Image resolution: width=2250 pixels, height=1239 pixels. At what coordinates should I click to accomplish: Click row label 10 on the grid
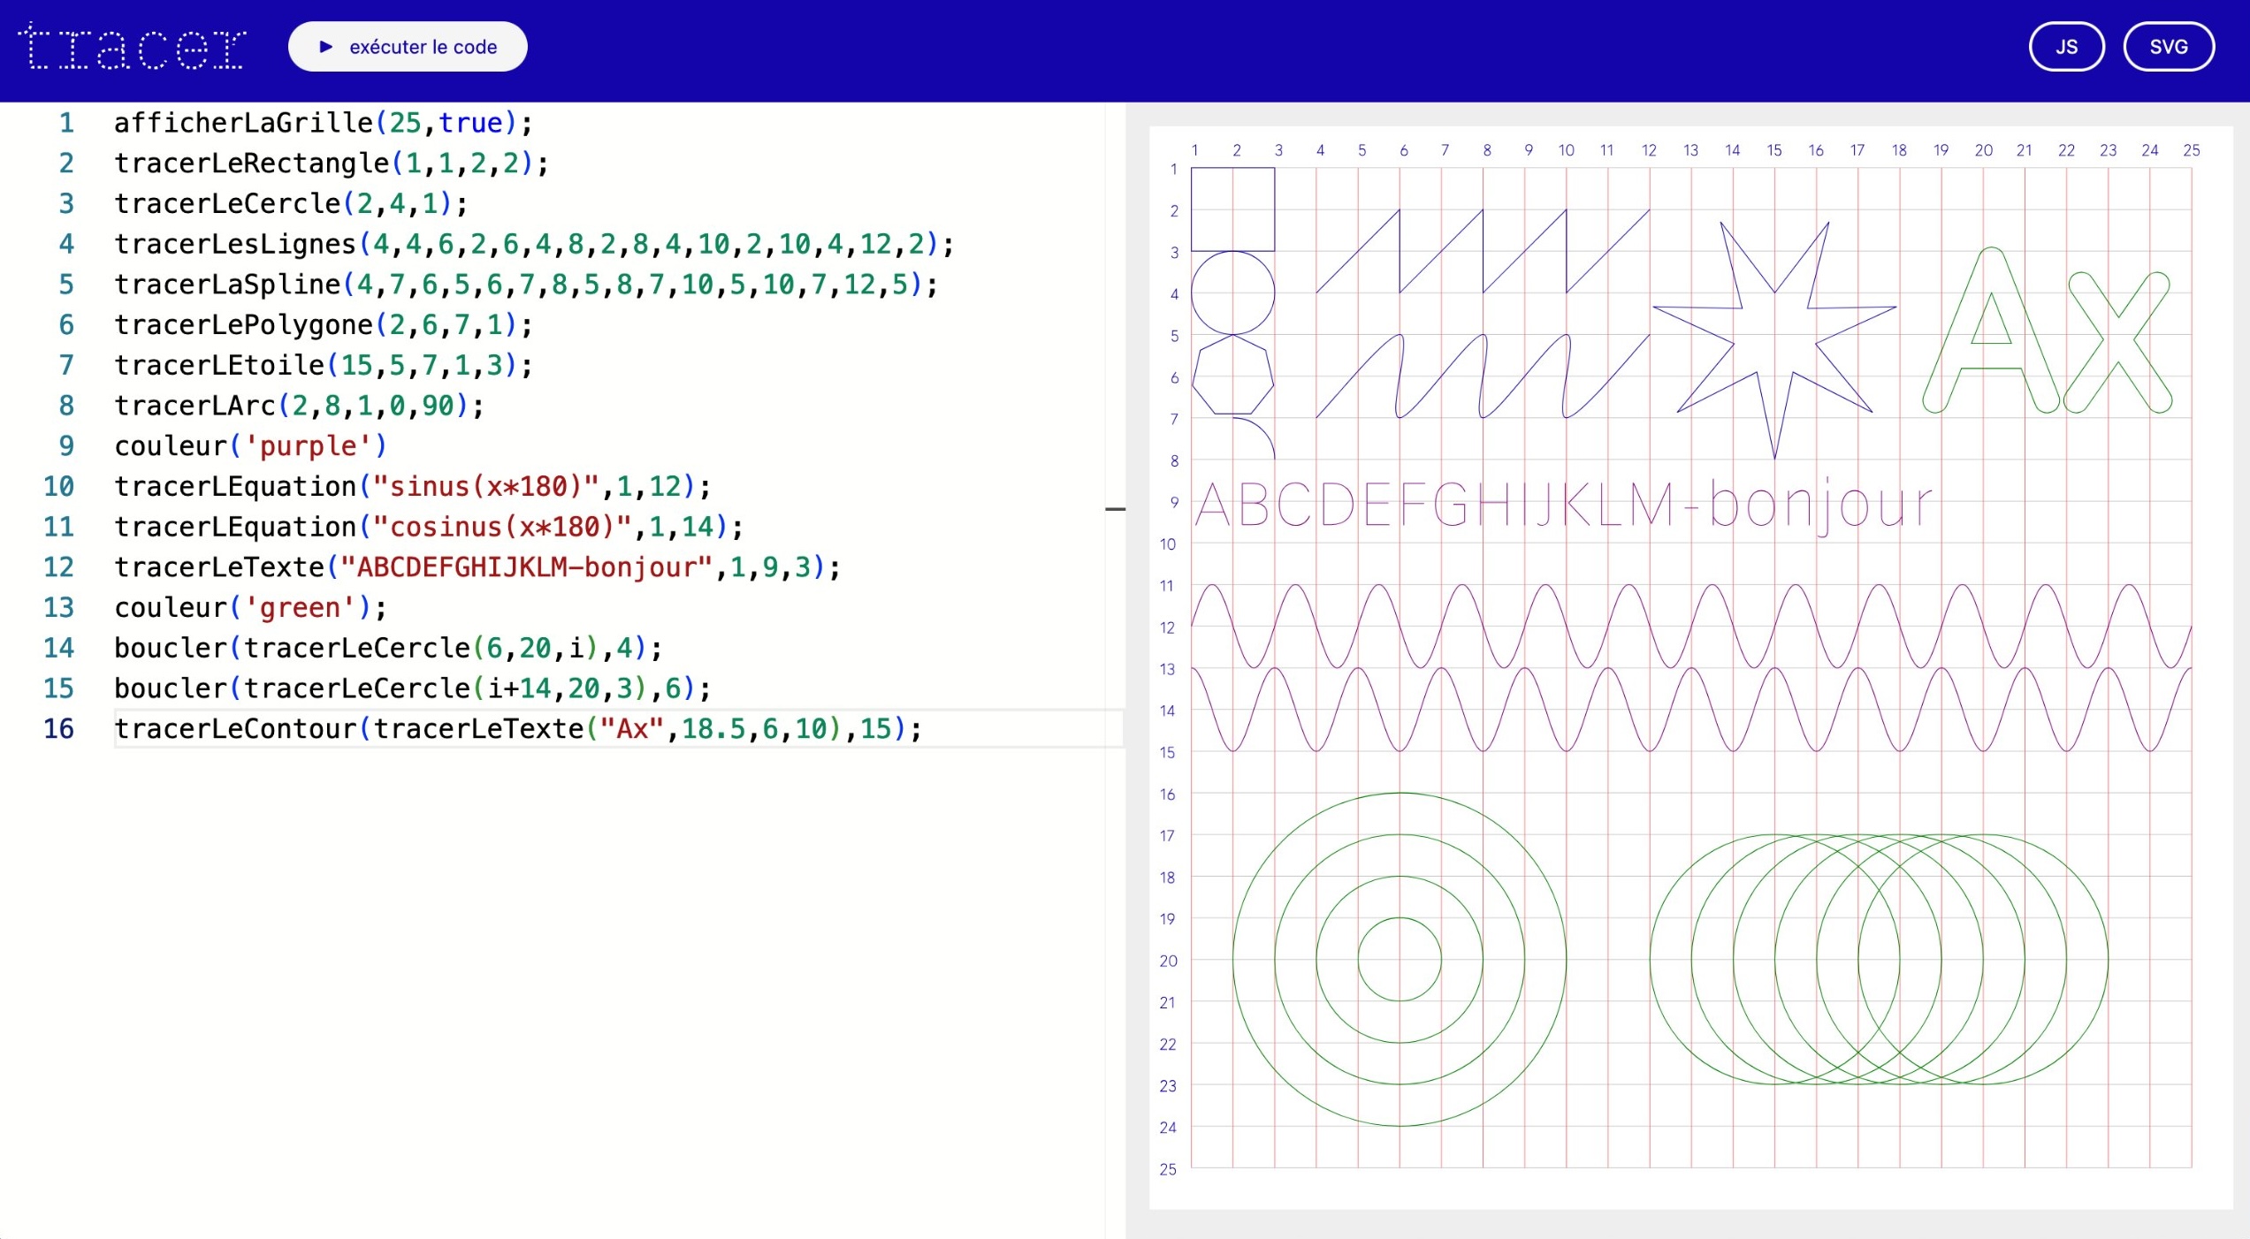tap(1168, 544)
